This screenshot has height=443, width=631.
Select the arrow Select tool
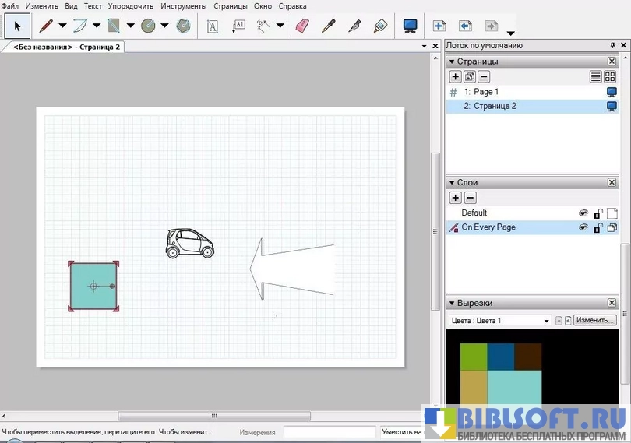click(17, 26)
